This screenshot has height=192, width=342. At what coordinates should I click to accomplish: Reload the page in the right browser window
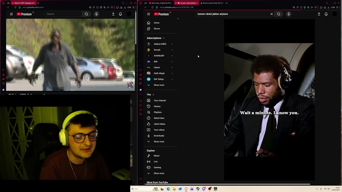pos(152,7)
